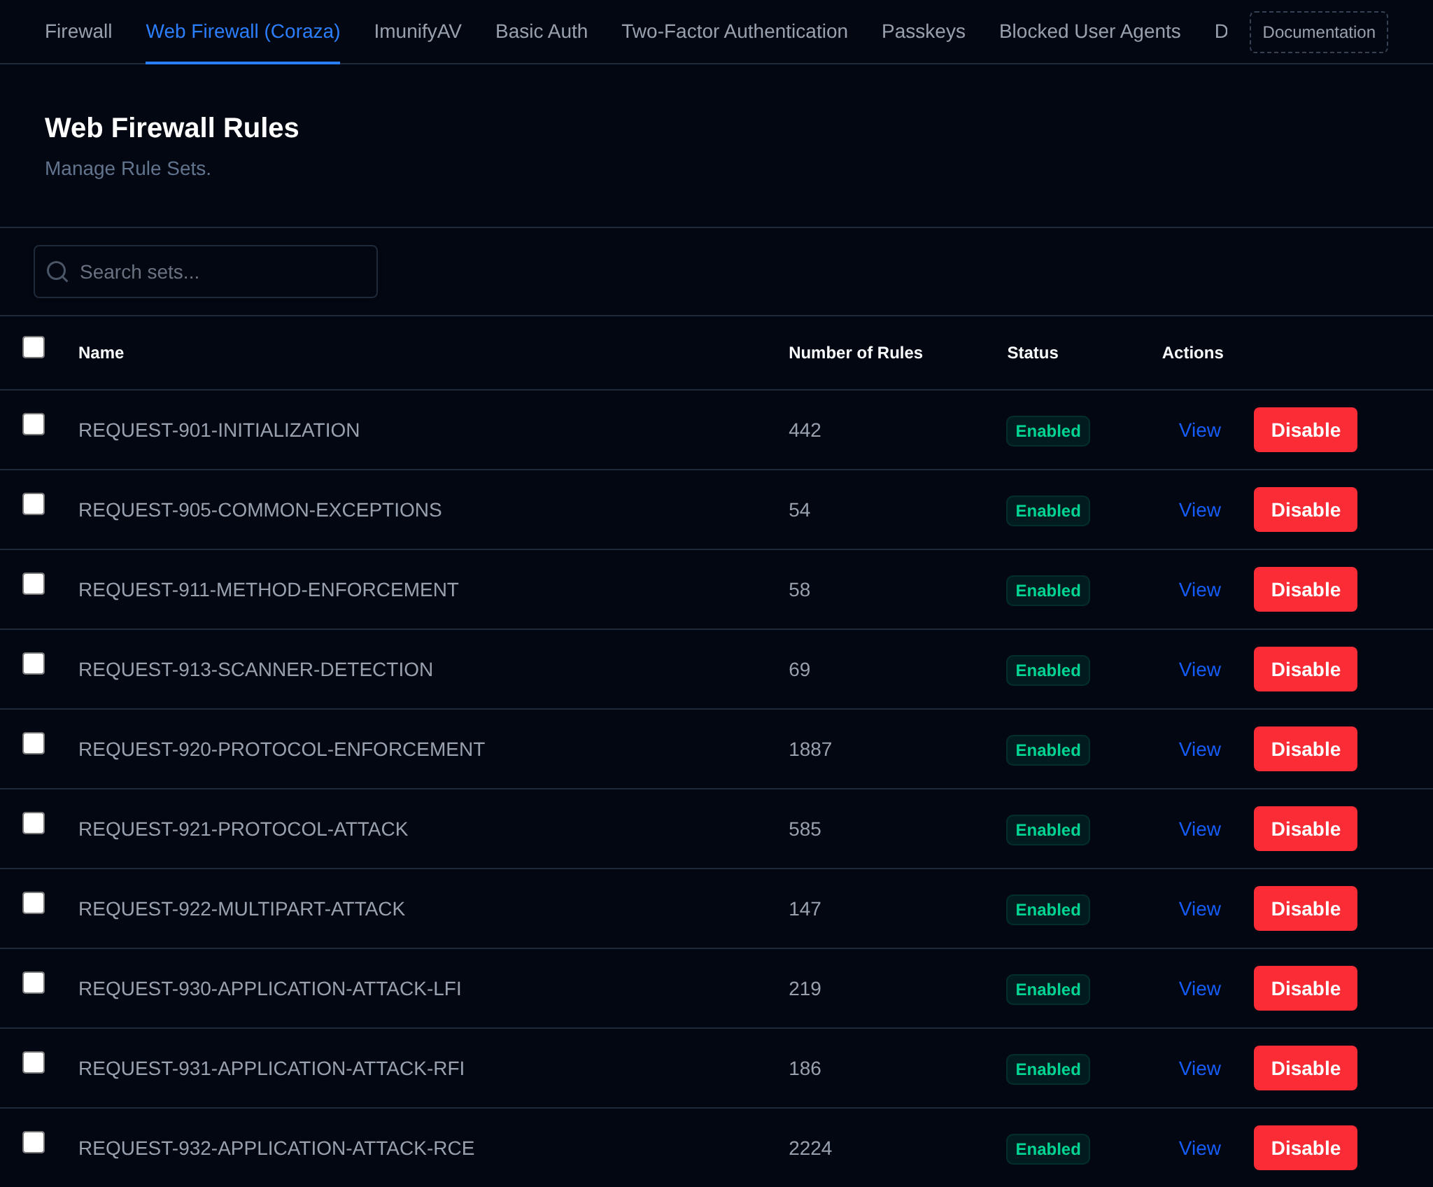Switch to Blocked User Agents tab
1433x1187 pixels.
[1089, 31]
